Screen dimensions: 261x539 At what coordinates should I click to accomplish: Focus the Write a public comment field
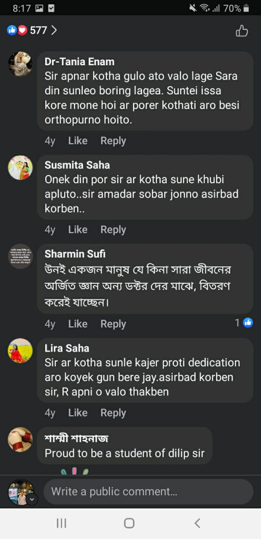tap(148, 491)
